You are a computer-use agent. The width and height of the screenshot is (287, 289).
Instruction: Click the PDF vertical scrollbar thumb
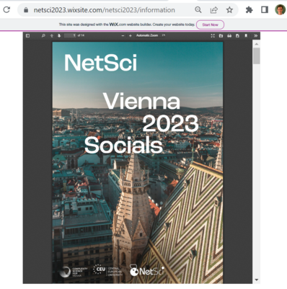point(257,55)
